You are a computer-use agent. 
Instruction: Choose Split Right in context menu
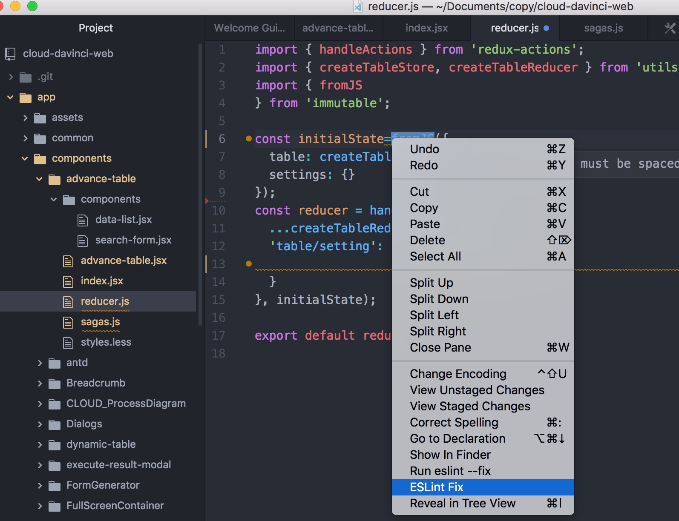pyautogui.click(x=483, y=332)
